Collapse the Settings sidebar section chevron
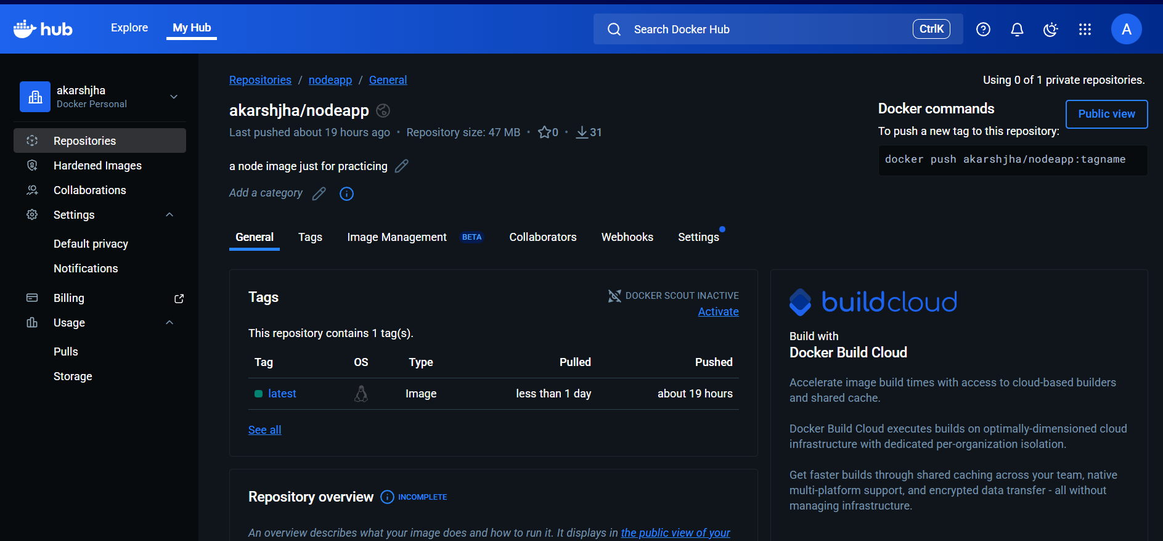 169,214
